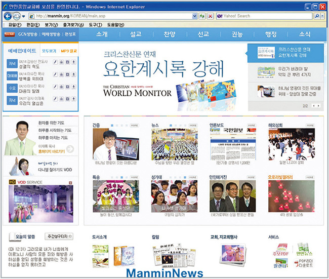This screenshot has width=329, height=279.
Task: Switch to the 모두보기 tab
Action: tap(49, 51)
